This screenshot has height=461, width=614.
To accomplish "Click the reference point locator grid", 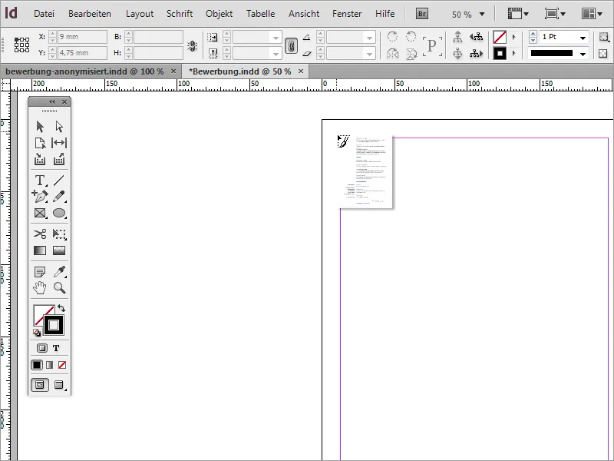I will [x=22, y=45].
